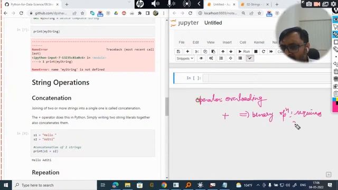This screenshot has height=190, width=338.
Task: Reload the GitHub page
Action: point(21,13)
